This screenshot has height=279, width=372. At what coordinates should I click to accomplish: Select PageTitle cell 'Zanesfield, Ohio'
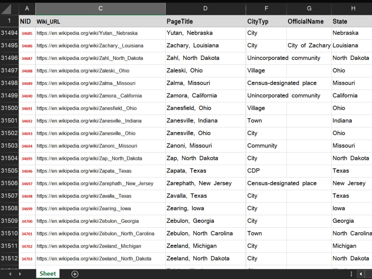pos(205,108)
